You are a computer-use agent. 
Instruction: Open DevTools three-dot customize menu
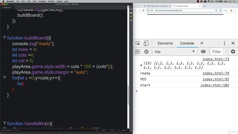224,43
